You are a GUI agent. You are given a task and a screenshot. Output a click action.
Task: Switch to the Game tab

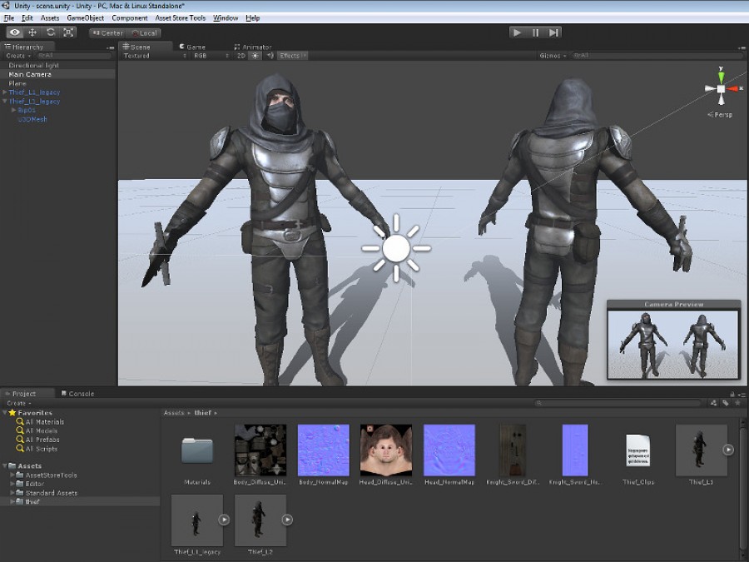(x=192, y=47)
